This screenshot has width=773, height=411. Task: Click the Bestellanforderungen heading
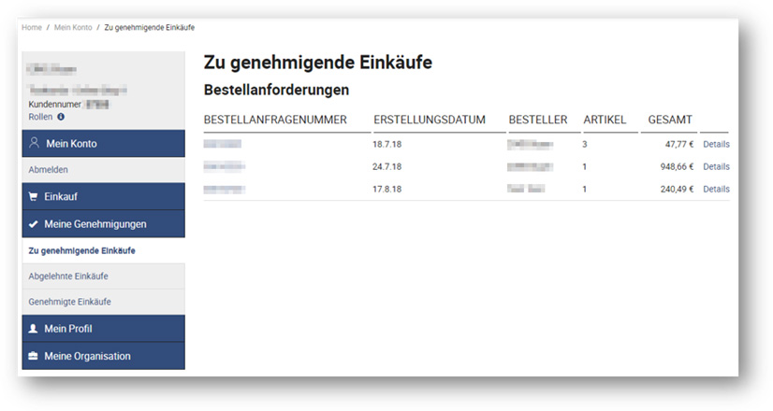(x=277, y=90)
